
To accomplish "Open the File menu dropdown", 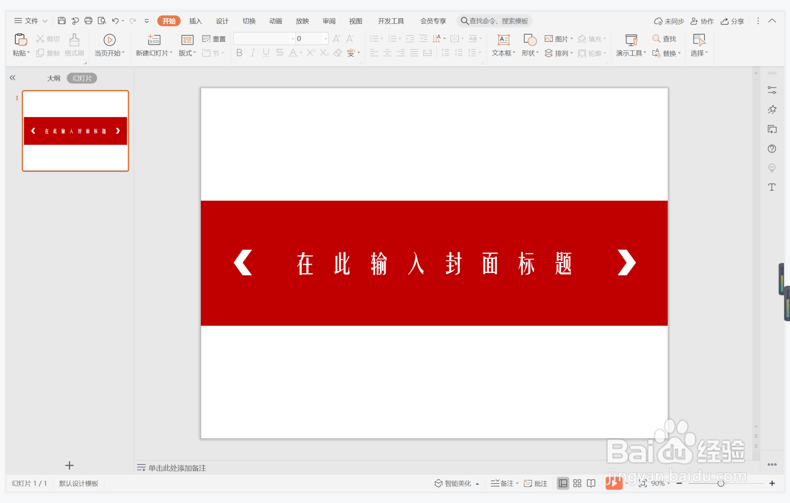I will point(31,21).
